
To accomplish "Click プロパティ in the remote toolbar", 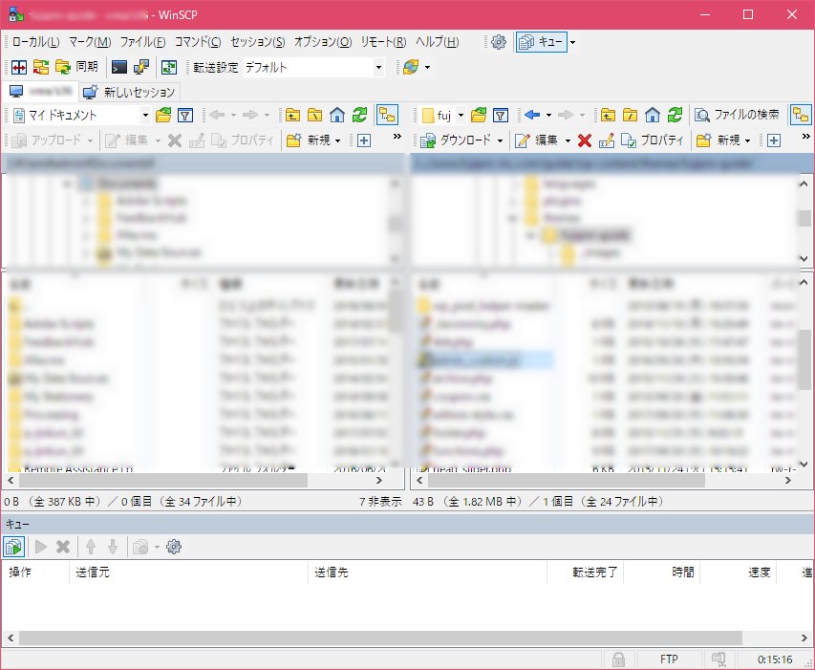I will pyautogui.click(x=652, y=140).
